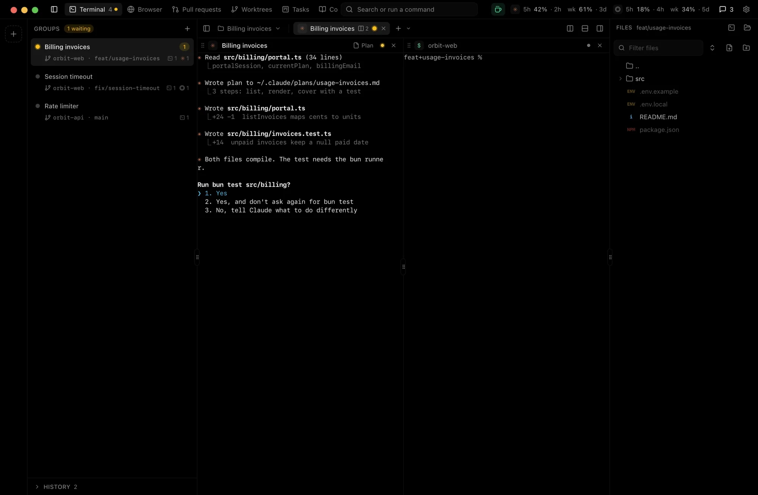Open the Tasks tab
The image size is (758, 495).
(296, 9)
